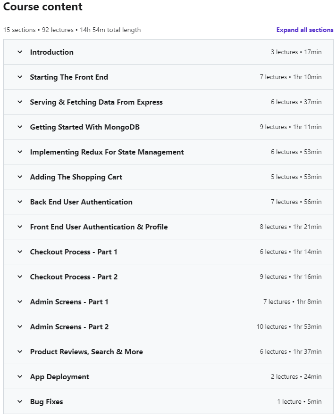Open Admin Screens - Part 1 section title
Screen dimensions: 336x416
(x=69, y=302)
